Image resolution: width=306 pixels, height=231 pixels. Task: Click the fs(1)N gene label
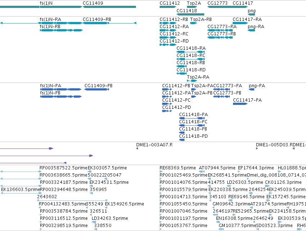click(46, 3)
